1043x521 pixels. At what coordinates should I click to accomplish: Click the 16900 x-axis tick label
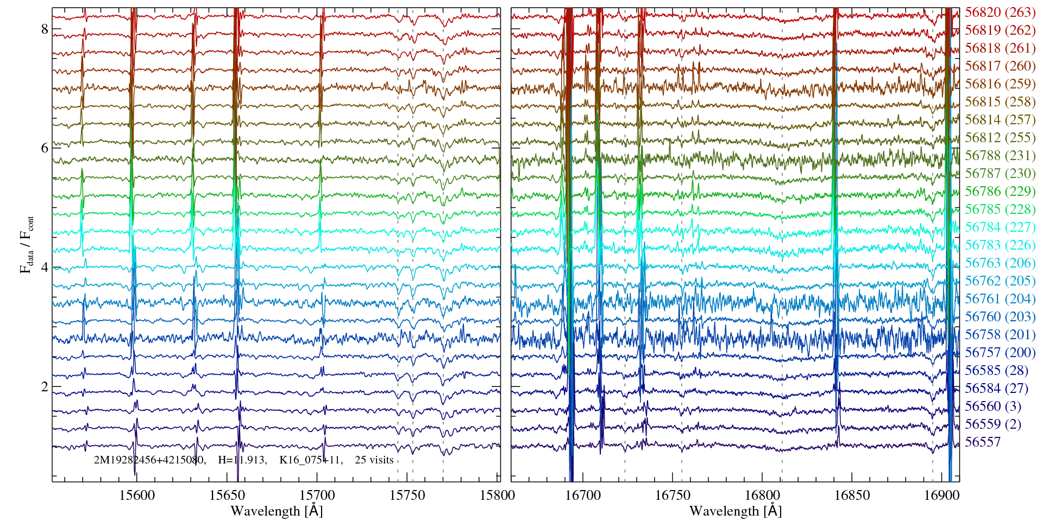pos(941,495)
